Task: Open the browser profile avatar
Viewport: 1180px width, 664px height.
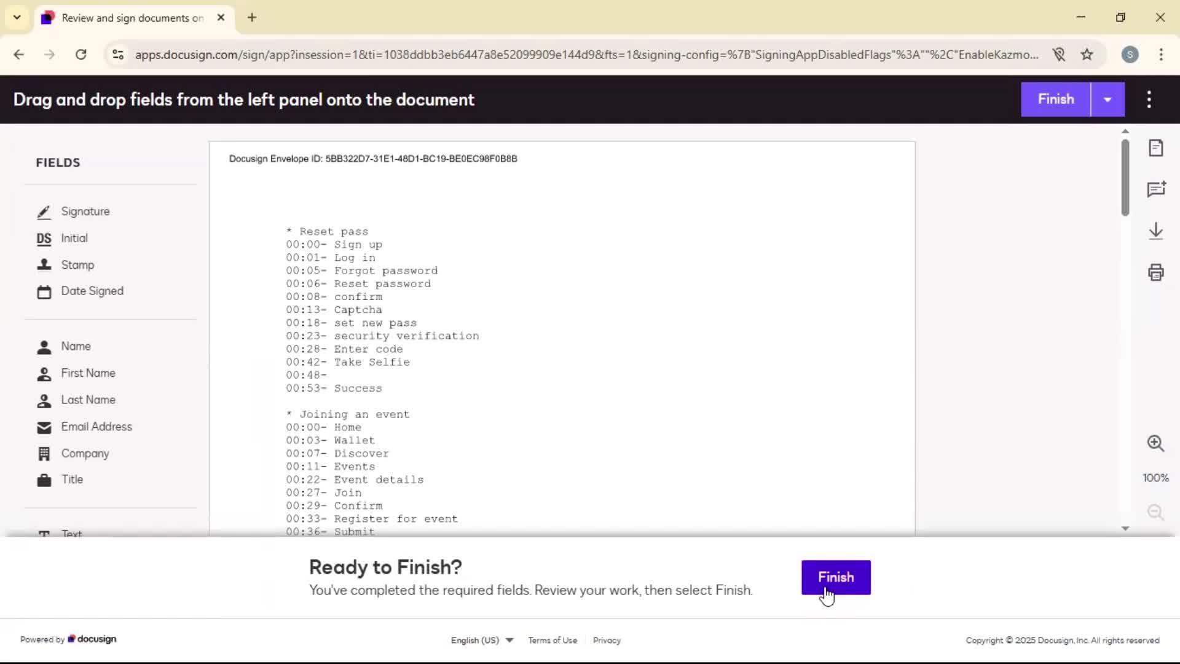Action: (x=1130, y=54)
